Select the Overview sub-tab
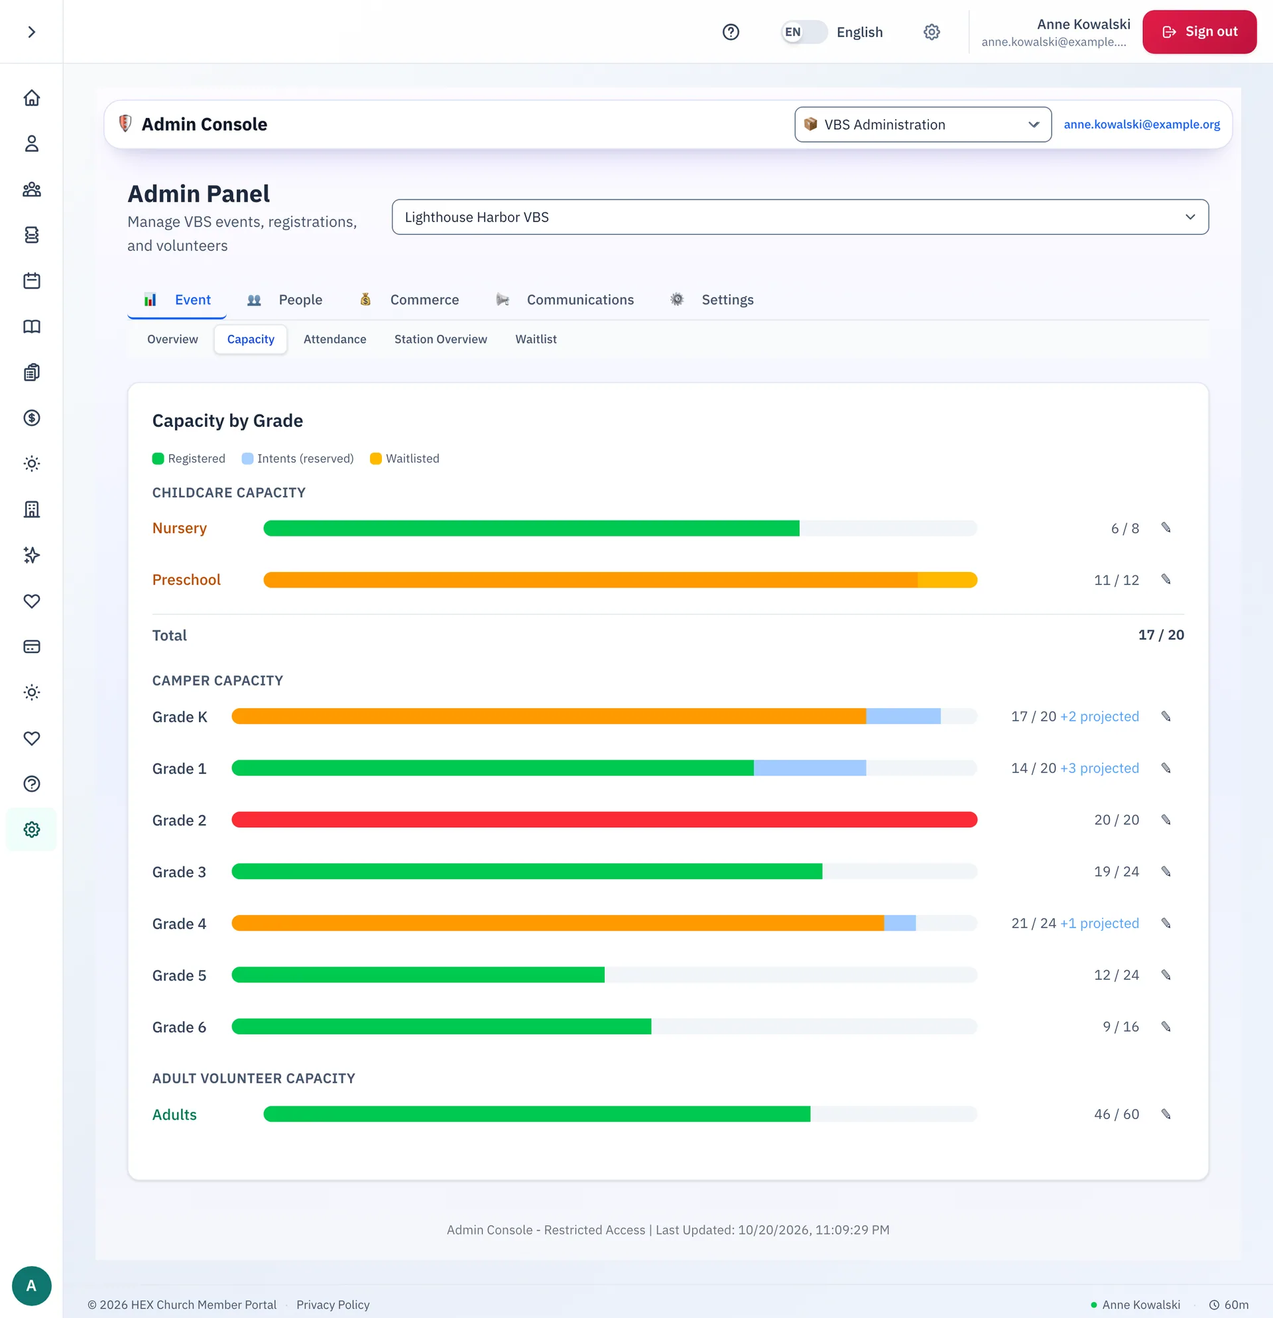The image size is (1273, 1318). (x=173, y=339)
